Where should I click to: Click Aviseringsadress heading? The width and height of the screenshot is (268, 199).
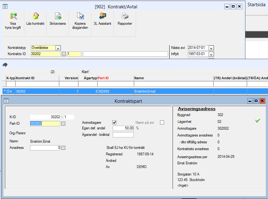click(x=197, y=109)
